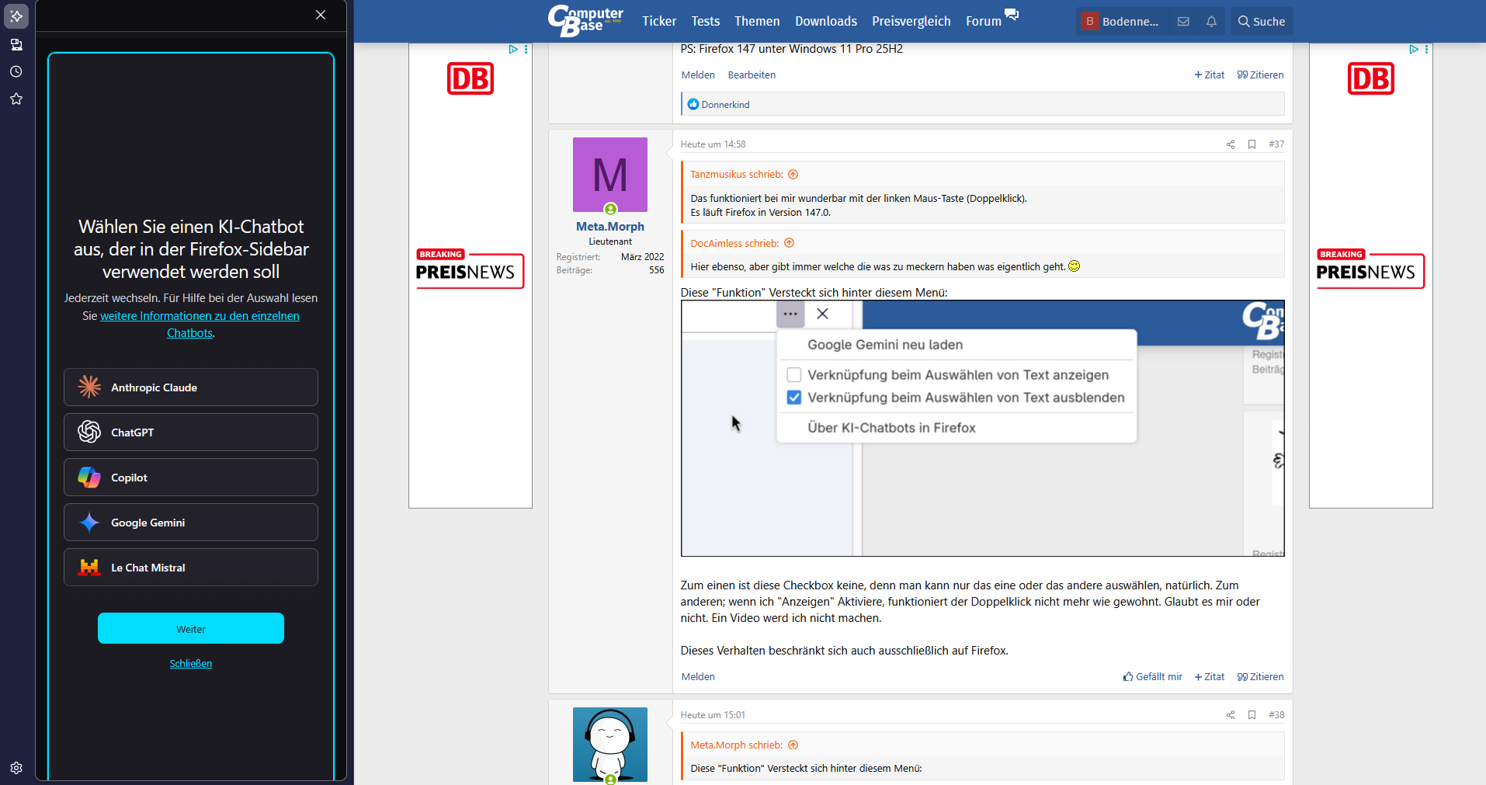Viewport: 1486px width, 785px height.
Task: Open the inbox envelope icon
Action: click(x=1183, y=22)
